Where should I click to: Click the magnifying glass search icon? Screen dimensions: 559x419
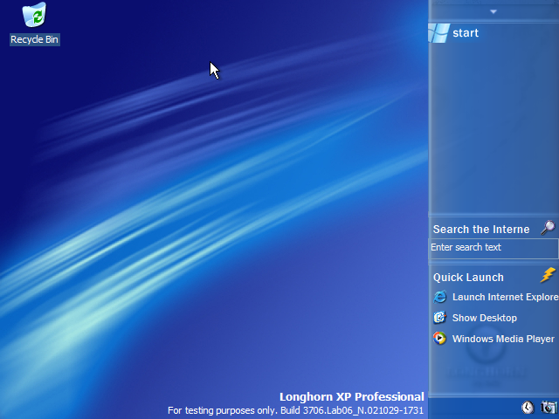point(548,228)
